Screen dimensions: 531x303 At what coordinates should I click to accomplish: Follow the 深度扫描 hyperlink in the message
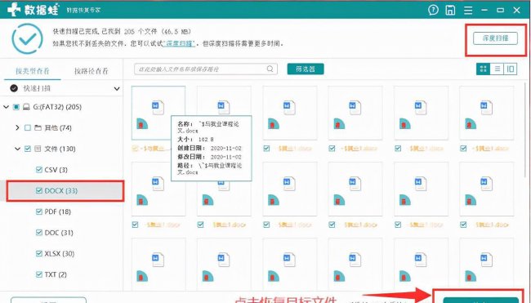pos(179,43)
